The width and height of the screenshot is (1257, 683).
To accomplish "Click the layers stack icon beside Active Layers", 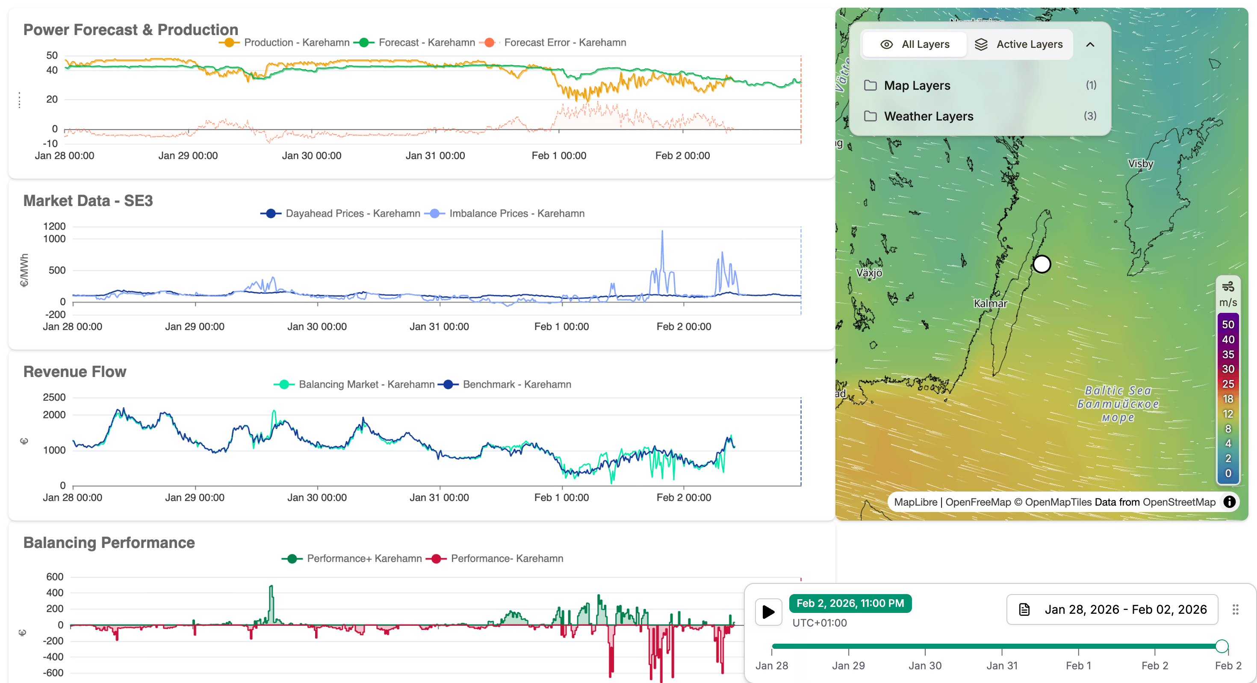I will click(x=981, y=44).
